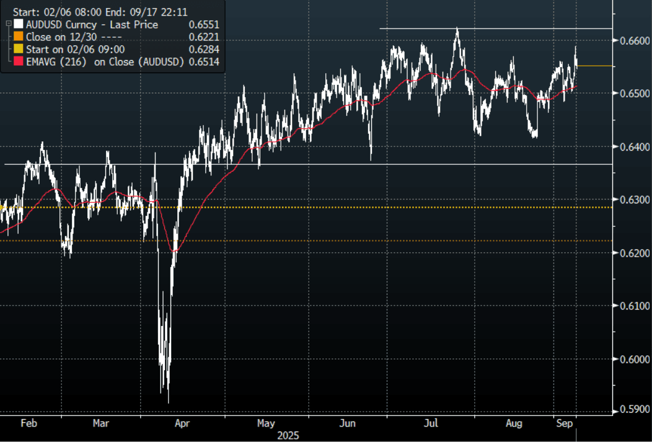Select the Jul label on time axis
This screenshot has width=652, height=442.
point(432,423)
